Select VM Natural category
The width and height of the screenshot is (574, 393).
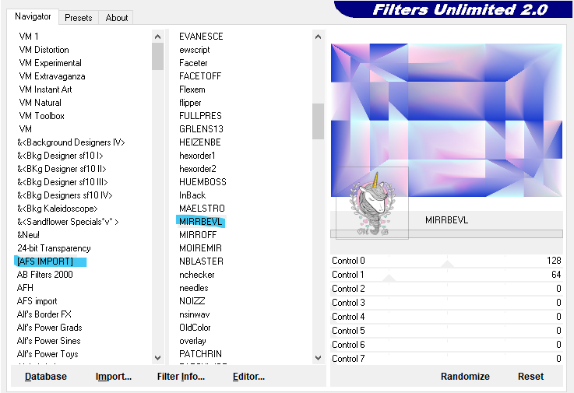40,103
